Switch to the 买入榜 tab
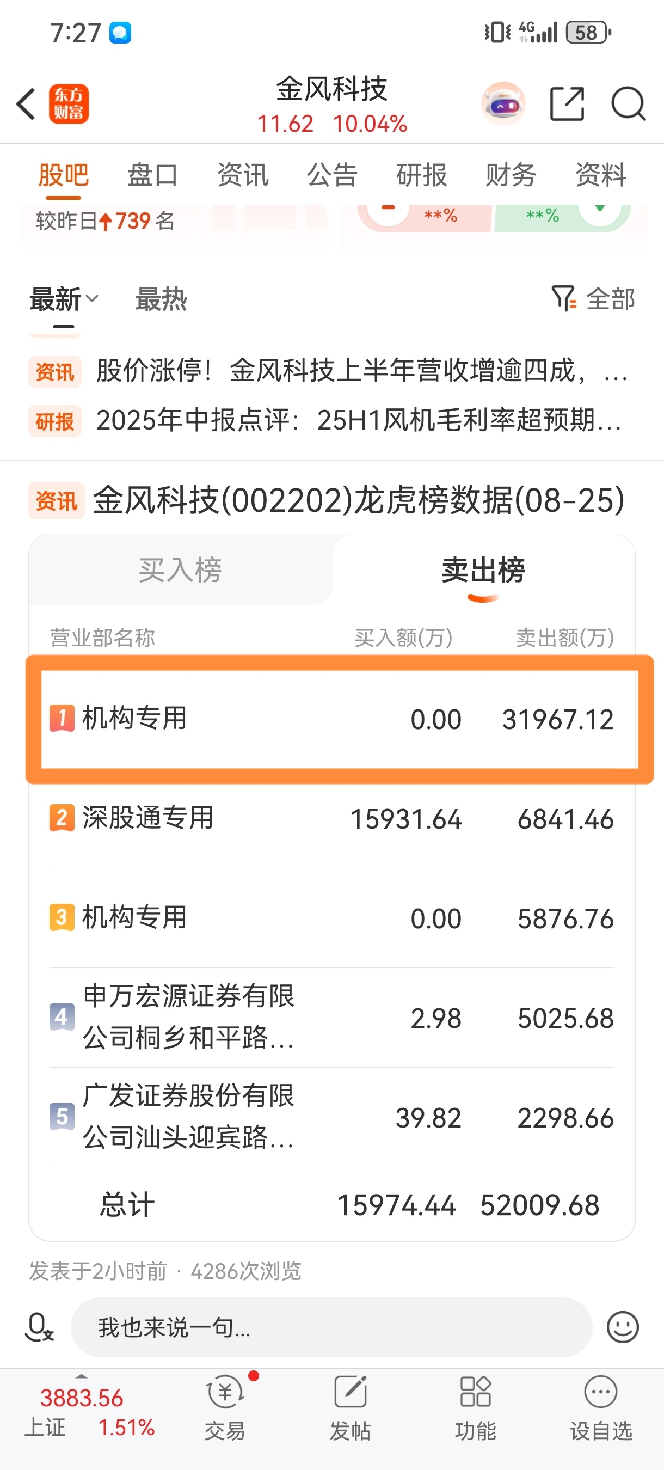664x1470 pixels. click(180, 569)
